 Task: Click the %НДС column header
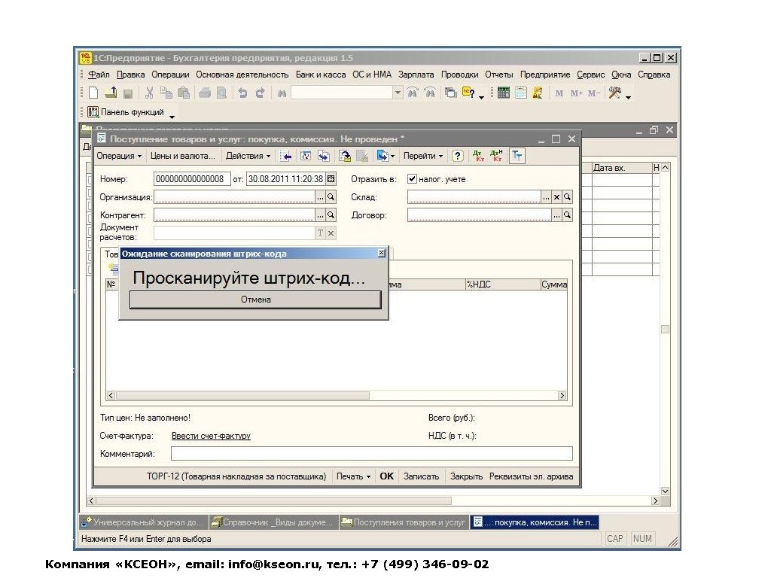pyautogui.click(x=502, y=284)
